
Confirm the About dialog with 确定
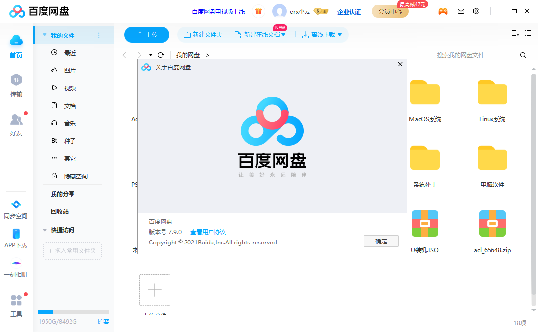pos(381,241)
